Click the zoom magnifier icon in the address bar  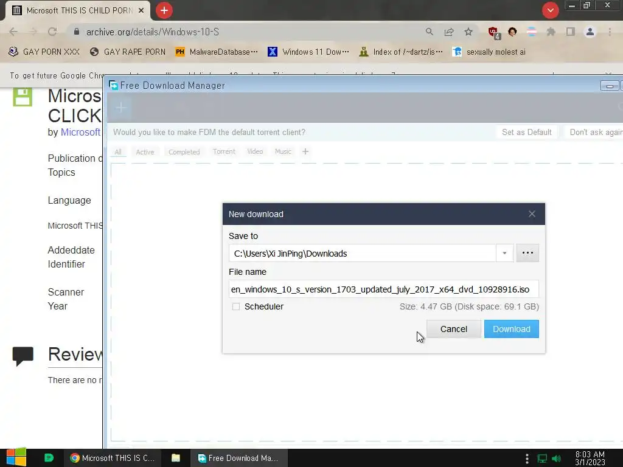pyautogui.click(x=429, y=32)
